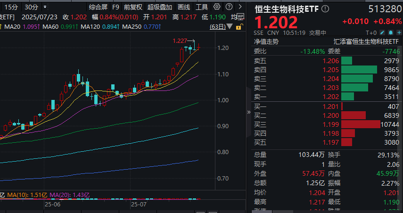Toggle the 超级叠加 overlay option
This screenshot has width=403, height=213.
(160, 7)
